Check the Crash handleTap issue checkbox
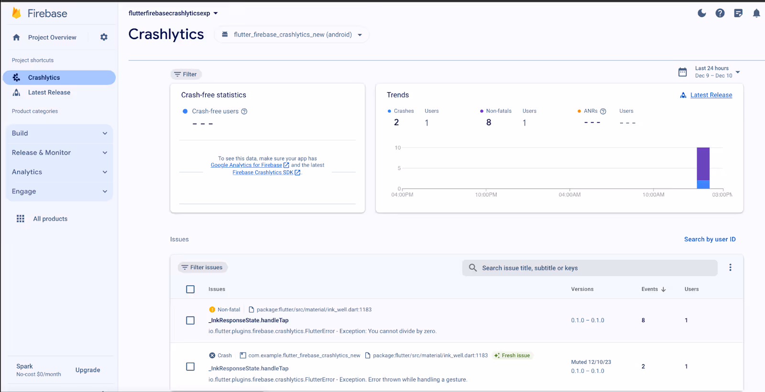765x392 pixels. tap(190, 367)
